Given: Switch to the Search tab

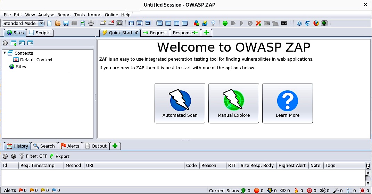Looking at the screenshot, I should pos(44,146).
